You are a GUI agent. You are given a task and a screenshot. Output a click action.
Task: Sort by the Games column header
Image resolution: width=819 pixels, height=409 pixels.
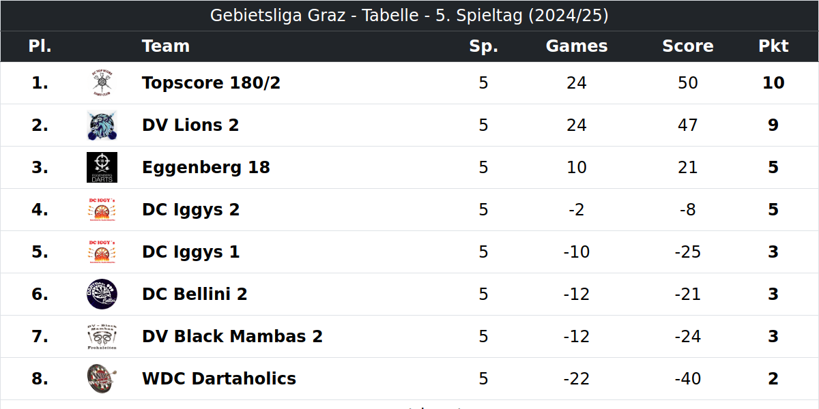coord(577,46)
